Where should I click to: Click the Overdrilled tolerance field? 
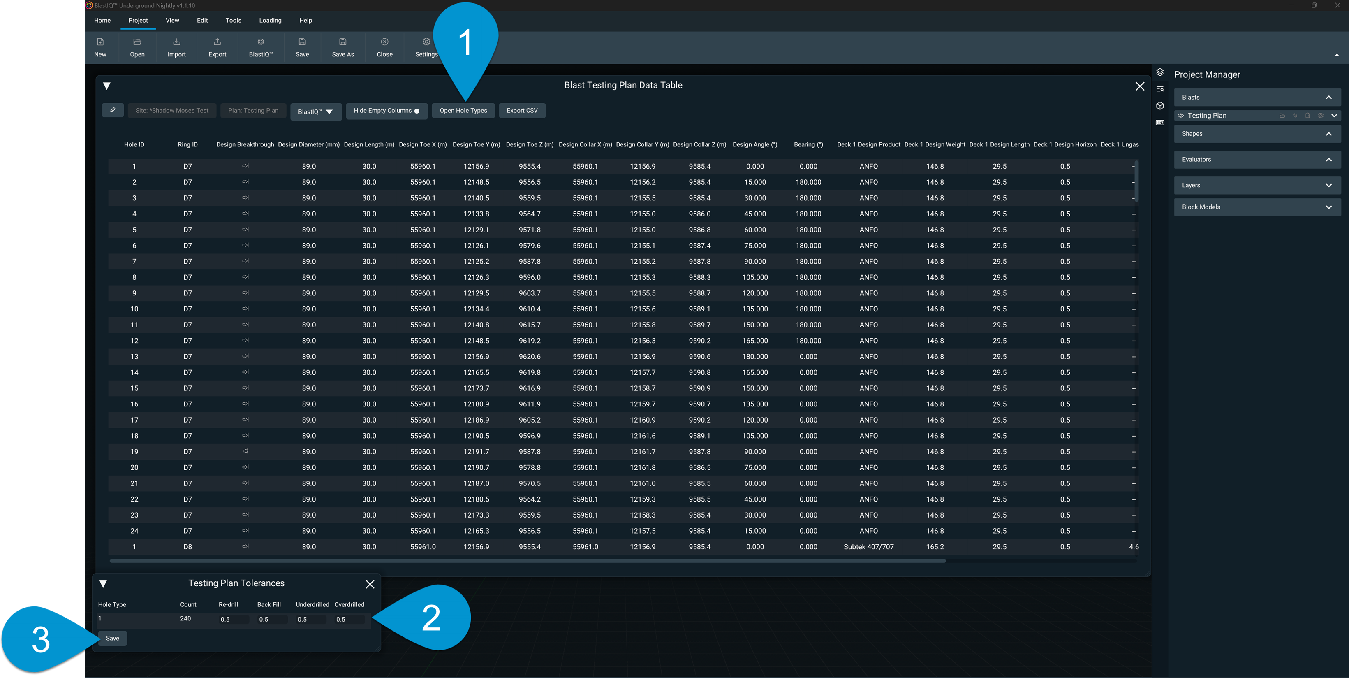(x=349, y=619)
